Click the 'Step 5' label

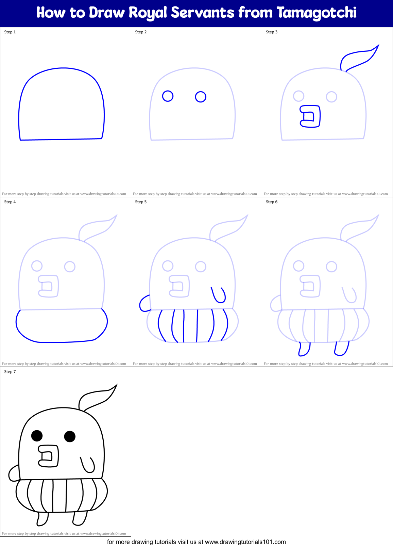click(x=141, y=202)
